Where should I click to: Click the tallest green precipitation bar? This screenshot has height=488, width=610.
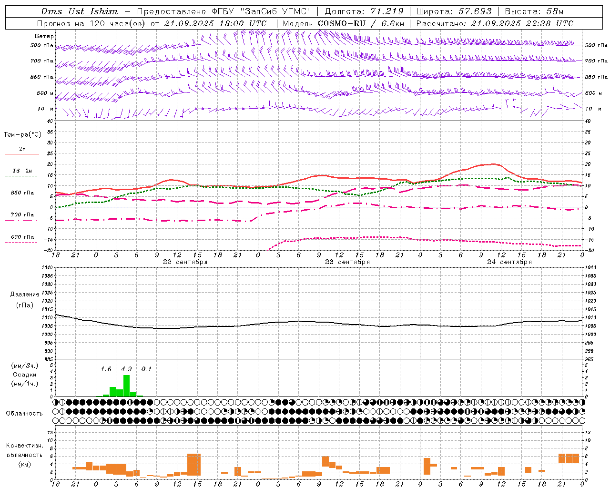pyautogui.click(x=126, y=386)
